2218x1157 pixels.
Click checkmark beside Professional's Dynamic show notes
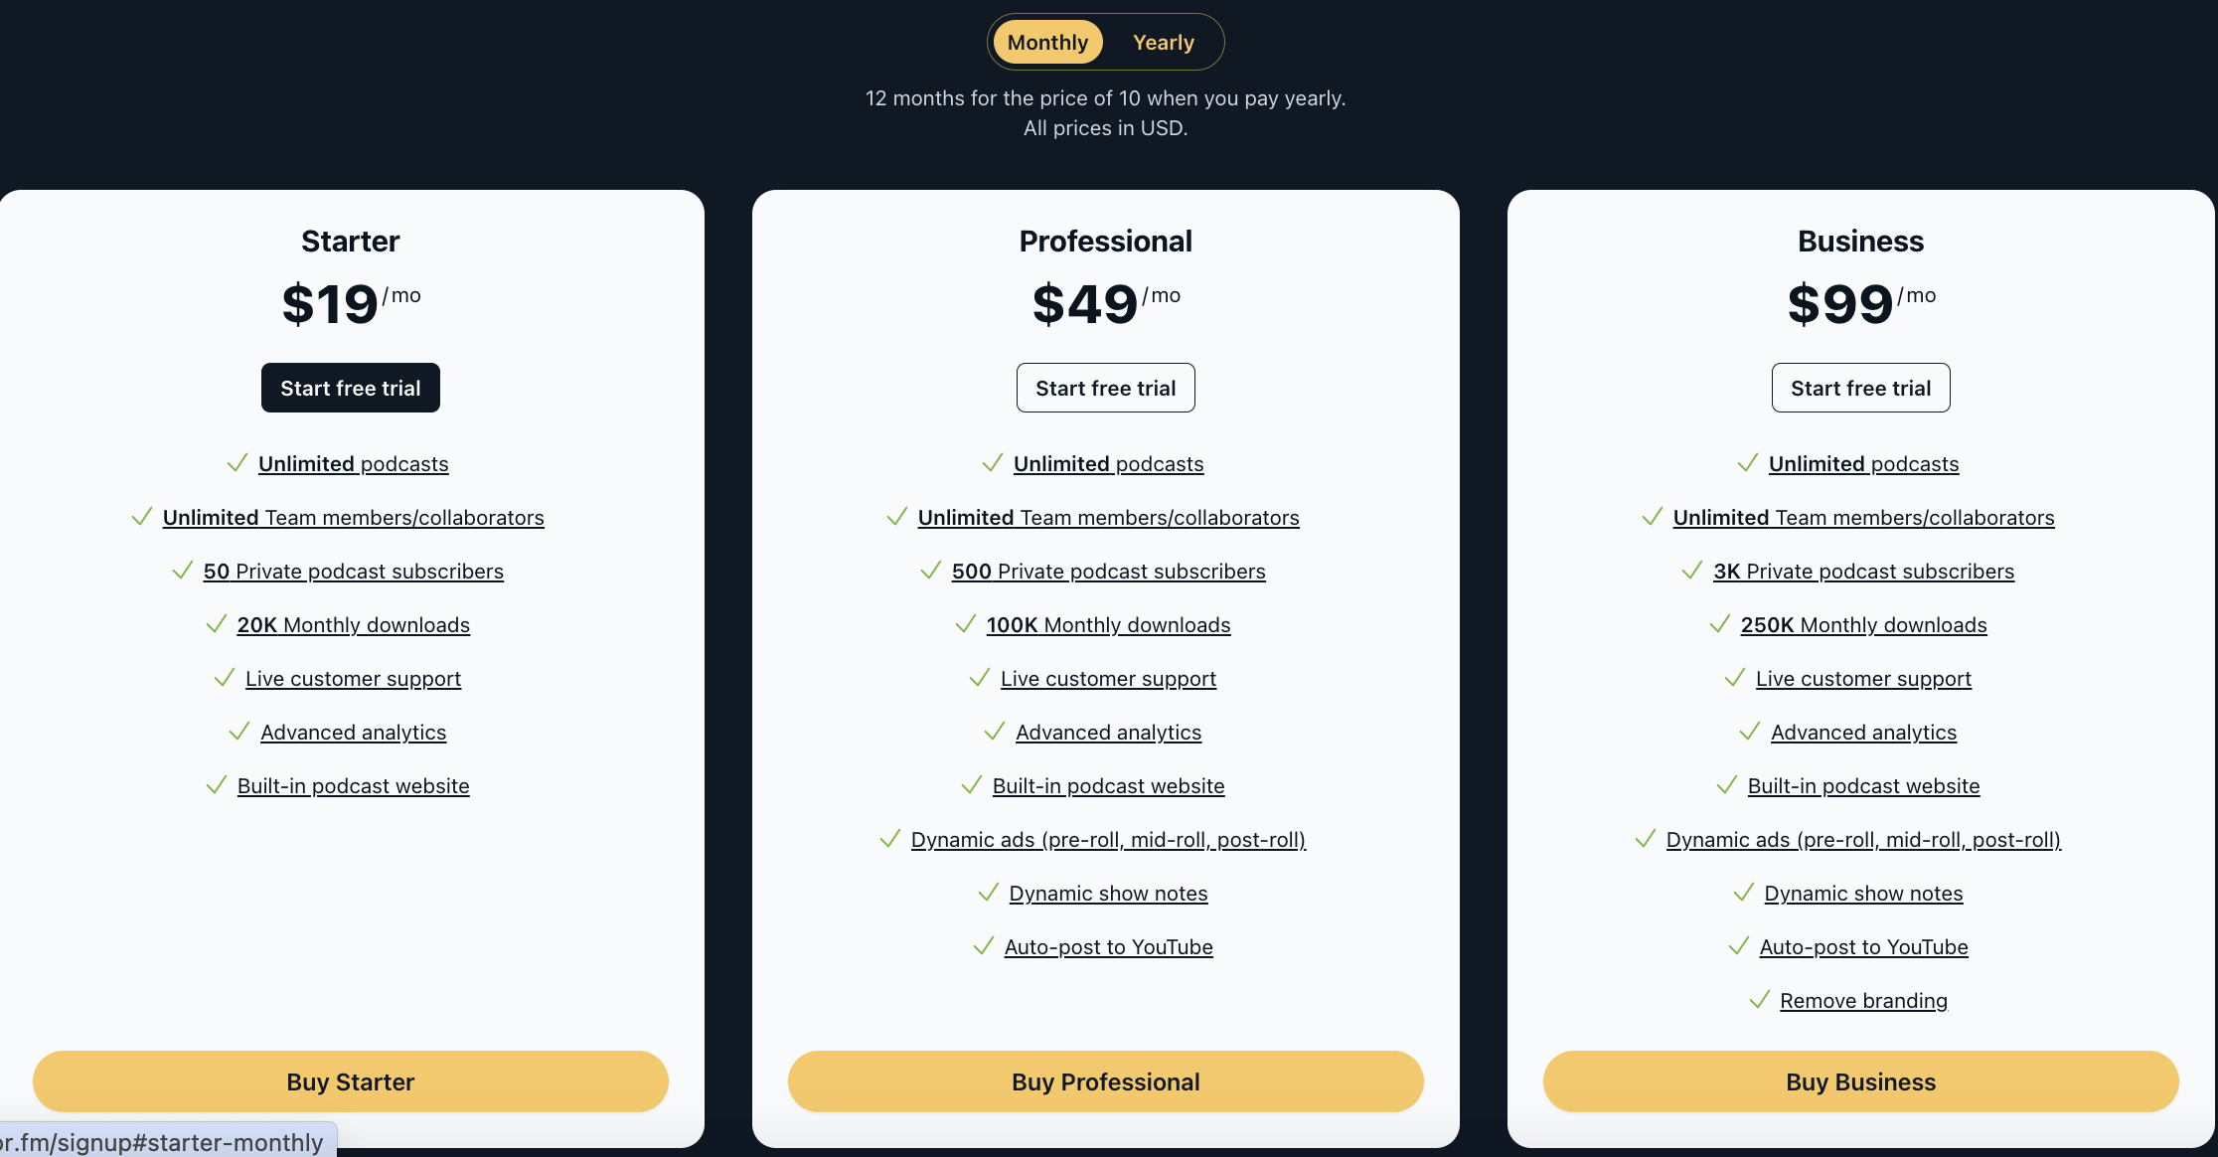(x=989, y=893)
